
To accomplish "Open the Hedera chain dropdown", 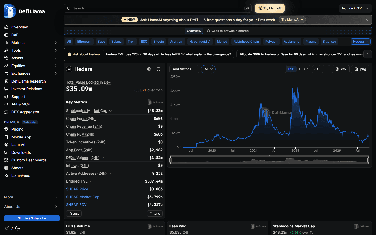I will click(360, 42).
